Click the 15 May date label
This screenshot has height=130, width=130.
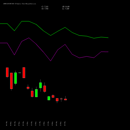coord(44,123)
